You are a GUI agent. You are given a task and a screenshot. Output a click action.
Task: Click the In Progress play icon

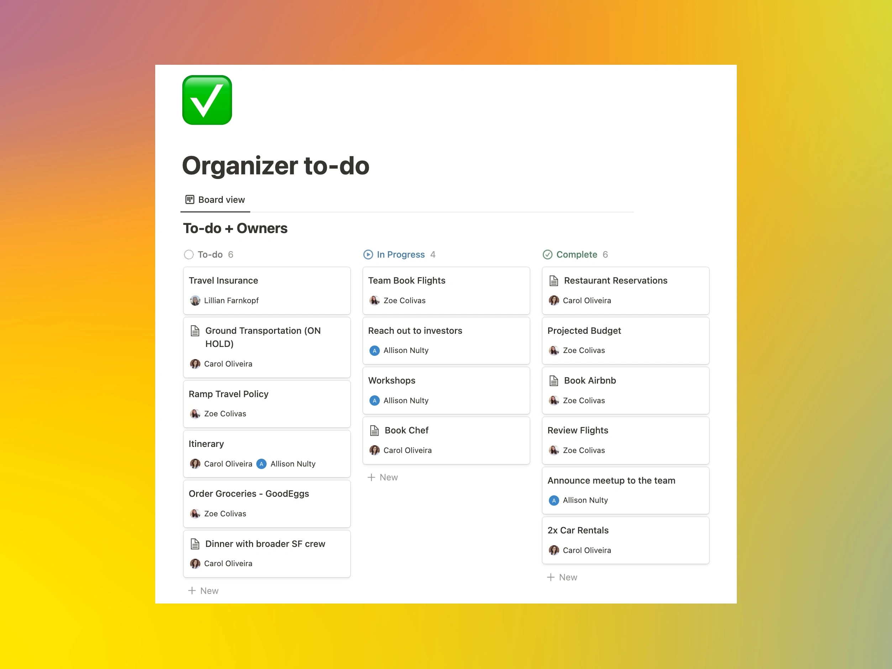click(x=368, y=254)
